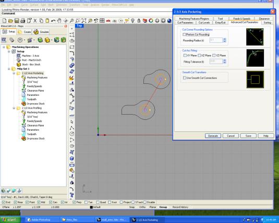
Task: Click the padlock Lock objects icon
Action: [x=139, y=21]
